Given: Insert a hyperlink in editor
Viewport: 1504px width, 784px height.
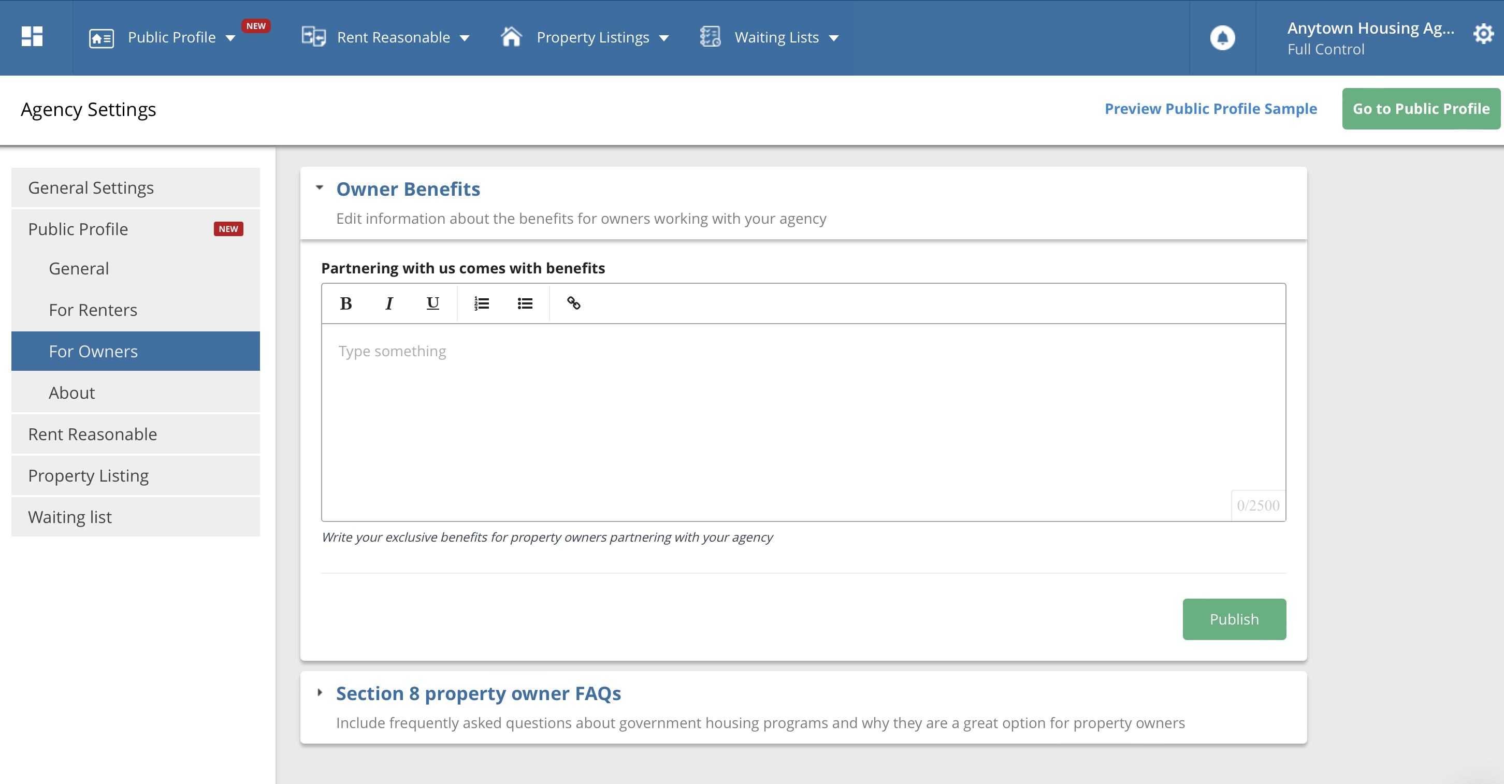Looking at the screenshot, I should 573,303.
